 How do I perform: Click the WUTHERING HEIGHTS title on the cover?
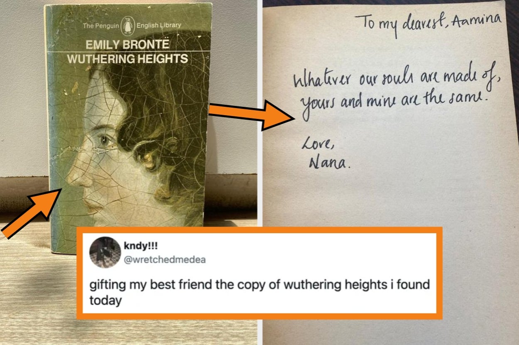(x=127, y=59)
